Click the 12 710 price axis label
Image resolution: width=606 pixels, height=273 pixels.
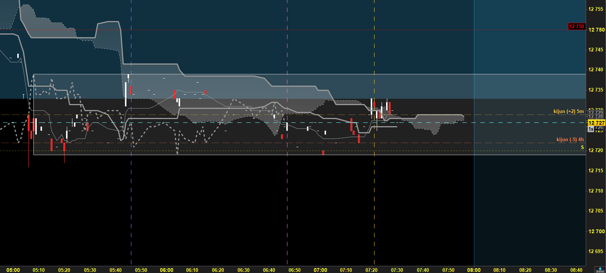(596, 191)
